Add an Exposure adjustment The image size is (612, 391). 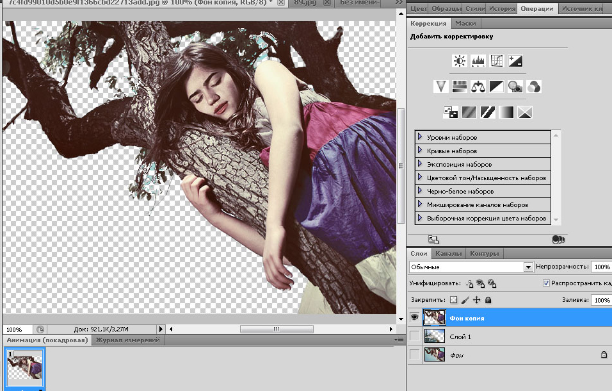pos(515,61)
